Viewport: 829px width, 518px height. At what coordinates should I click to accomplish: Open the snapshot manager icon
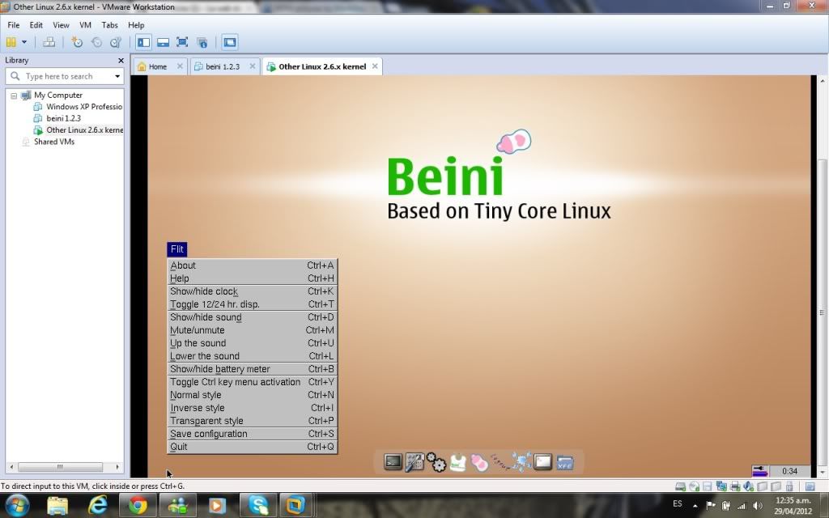point(115,42)
